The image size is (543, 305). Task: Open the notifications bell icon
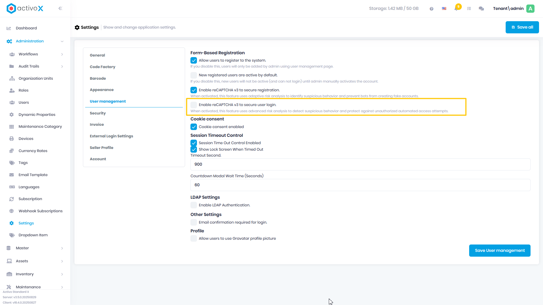[x=456, y=8]
